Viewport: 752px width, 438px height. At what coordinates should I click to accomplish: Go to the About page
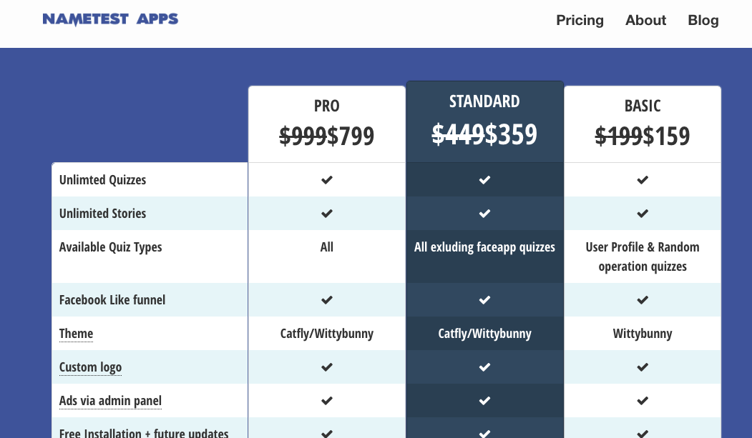[x=645, y=20]
